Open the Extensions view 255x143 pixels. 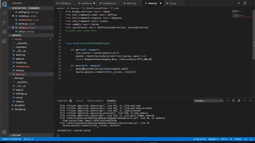(4, 41)
